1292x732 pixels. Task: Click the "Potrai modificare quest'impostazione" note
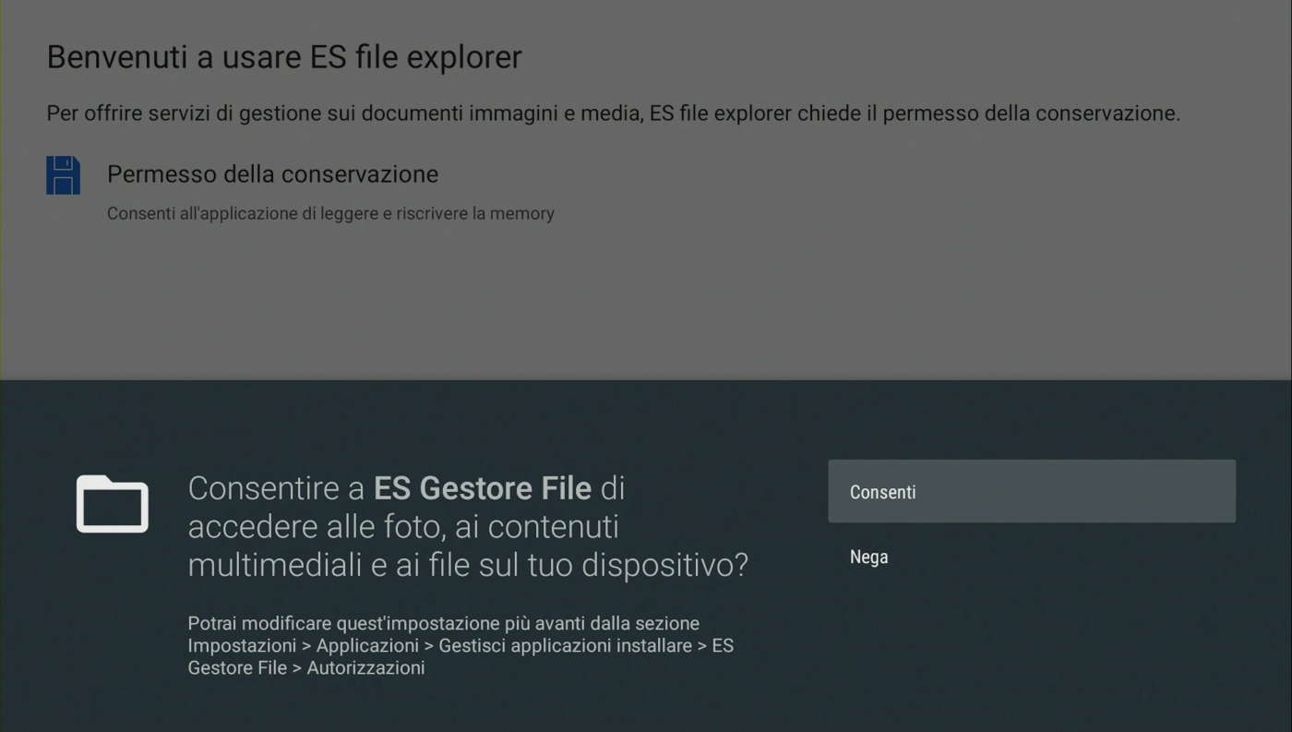(x=443, y=623)
